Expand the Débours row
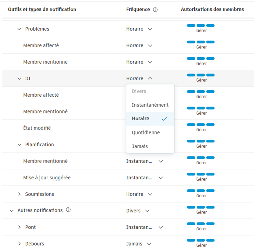This screenshot has height=251, width=254. (x=20, y=244)
